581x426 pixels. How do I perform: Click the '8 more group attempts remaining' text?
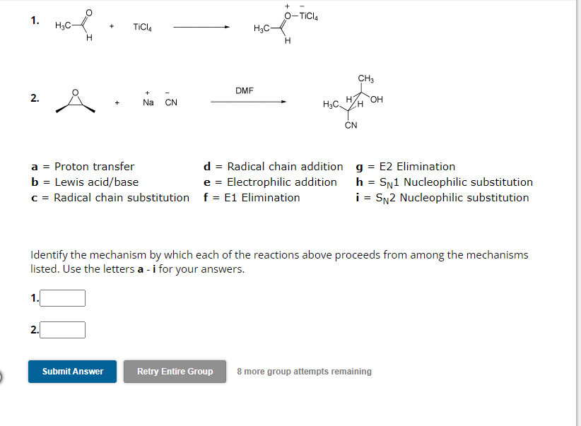303,371
